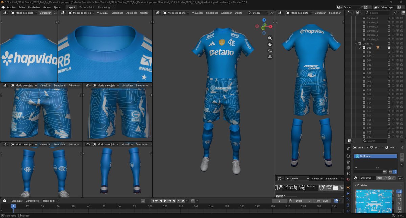Collapse the Golas PC collection
406x218 pixels.
[x=356, y=43]
